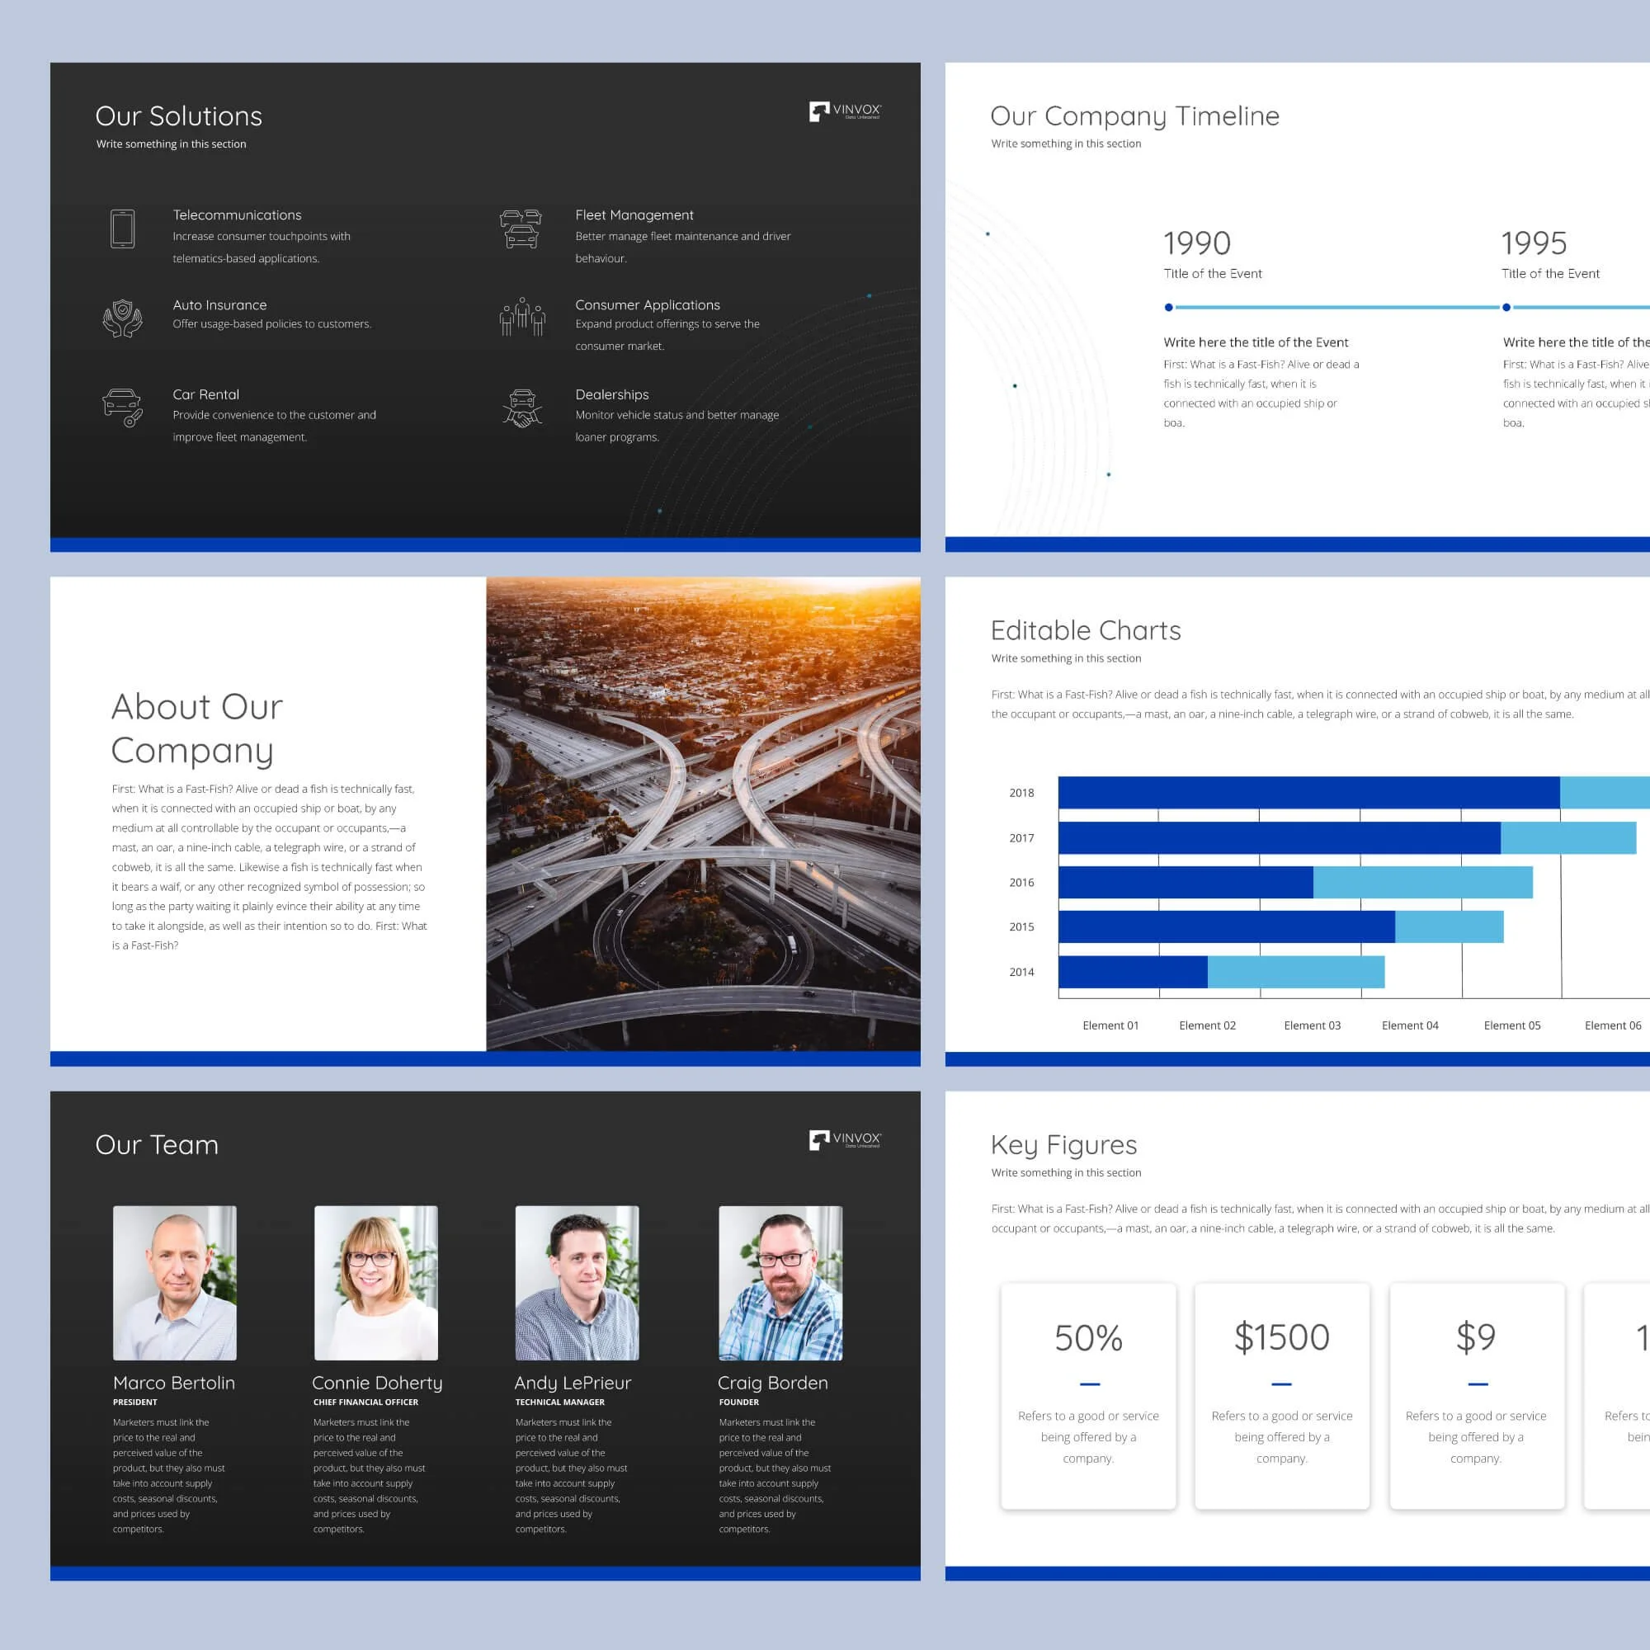Select the 2014 light blue bar segment
The image size is (1650, 1650).
pyautogui.click(x=1295, y=972)
